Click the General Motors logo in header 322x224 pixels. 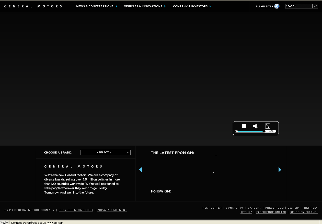pos(33,6)
